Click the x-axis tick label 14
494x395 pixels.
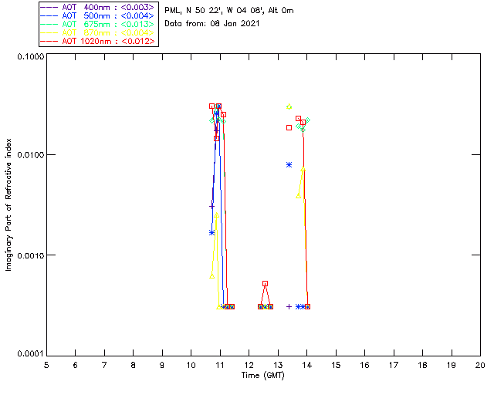pos(307,365)
